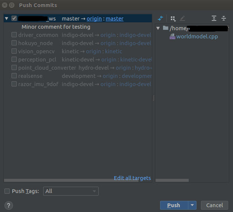The height and width of the screenshot is (212, 233).
Task: Collapse the master workspace repository node
Action: click(7, 19)
